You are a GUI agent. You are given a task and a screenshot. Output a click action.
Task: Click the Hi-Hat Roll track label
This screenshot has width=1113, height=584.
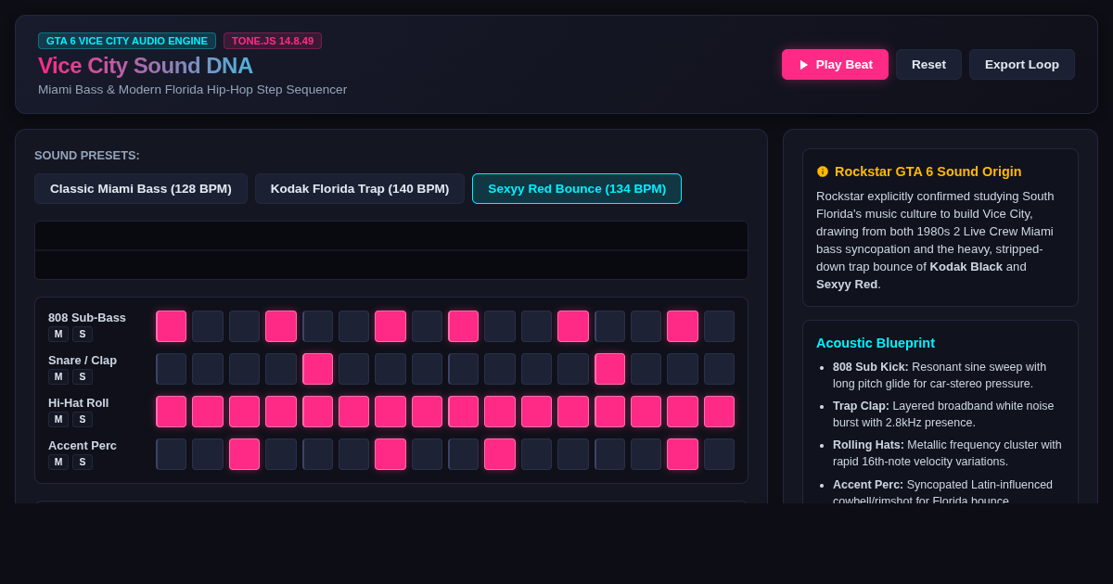79,403
